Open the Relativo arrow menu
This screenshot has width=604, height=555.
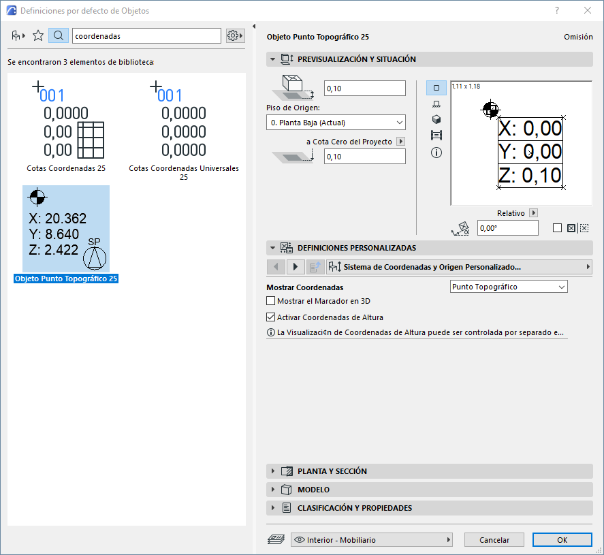point(533,212)
